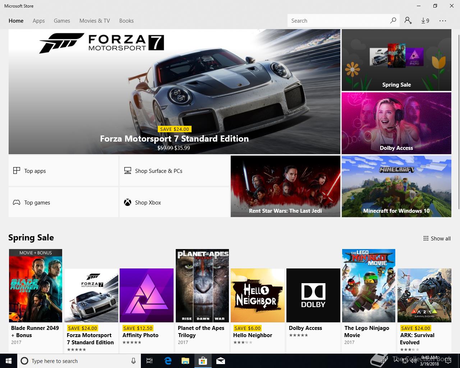Open Planet of the Apes Trilogy poster
The width and height of the screenshot is (460, 368).
[202, 286]
